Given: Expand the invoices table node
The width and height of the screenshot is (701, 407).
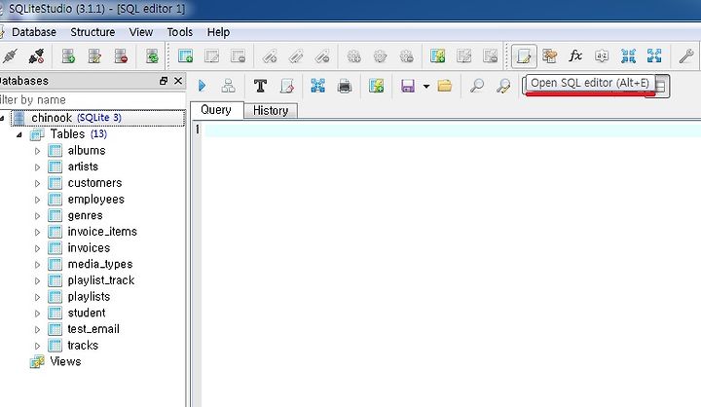Looking at the screenshot, I should pyautogui.click(x=38, y=248).
